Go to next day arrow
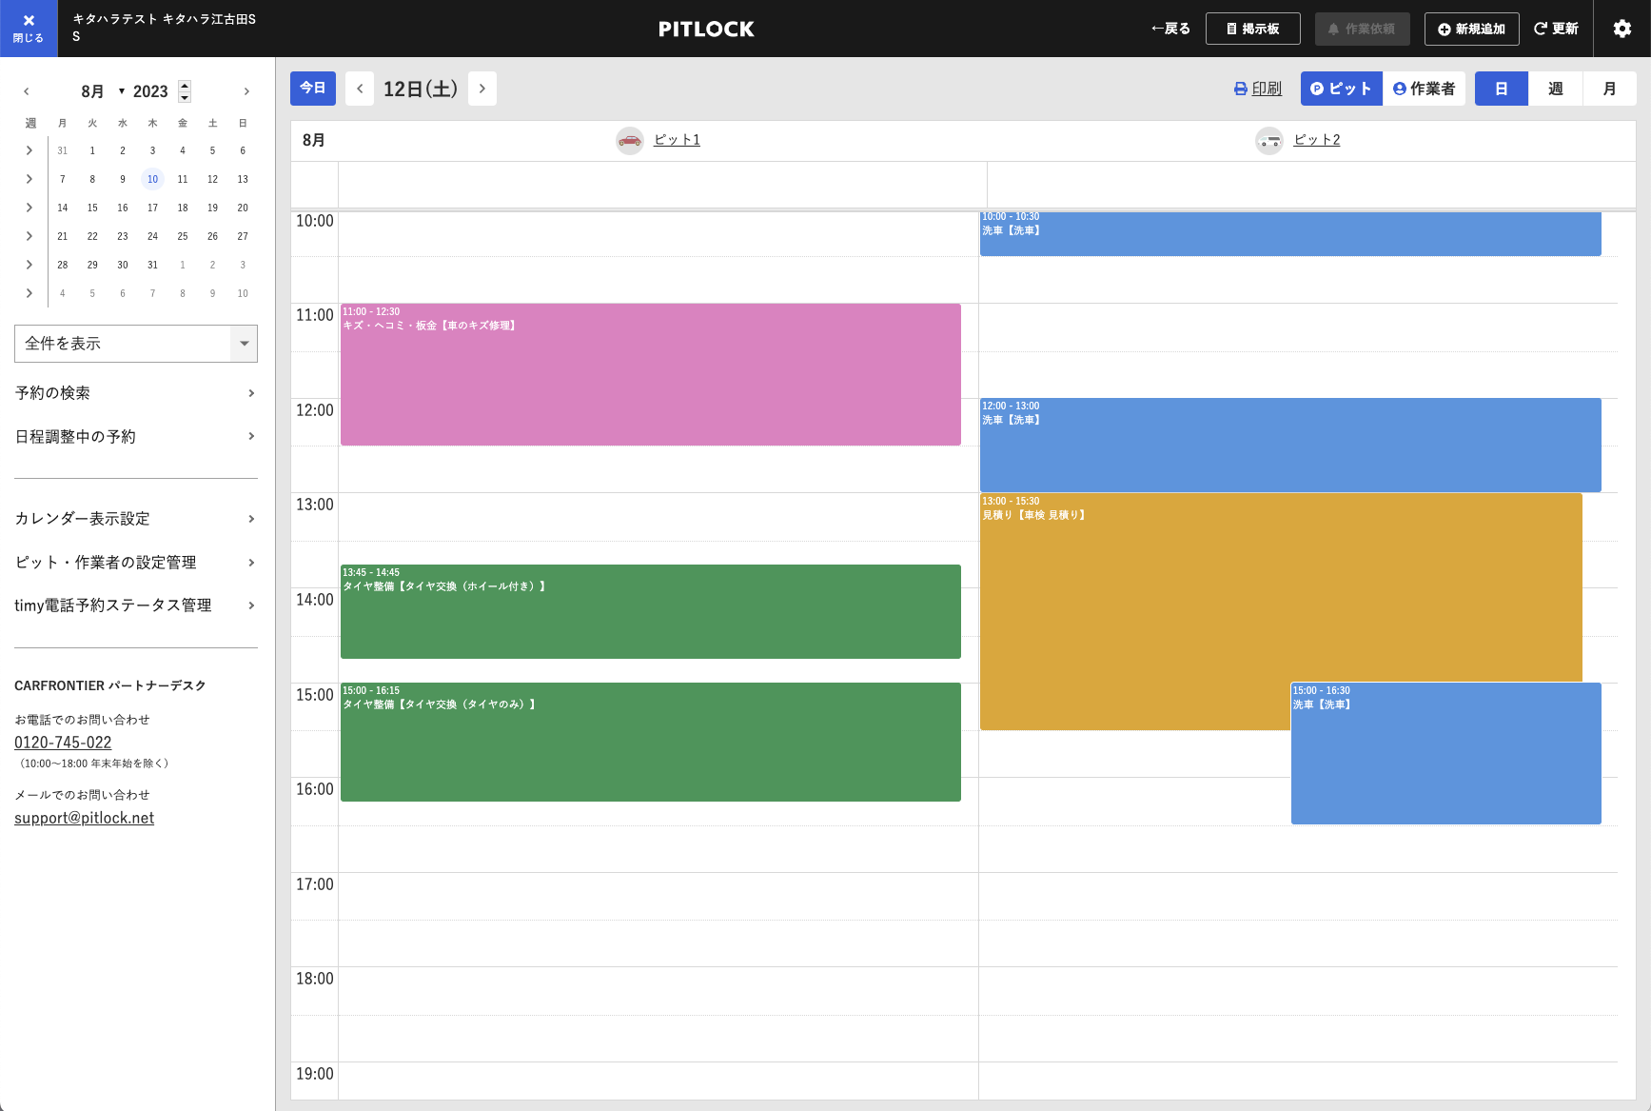 tap(482, 89)
